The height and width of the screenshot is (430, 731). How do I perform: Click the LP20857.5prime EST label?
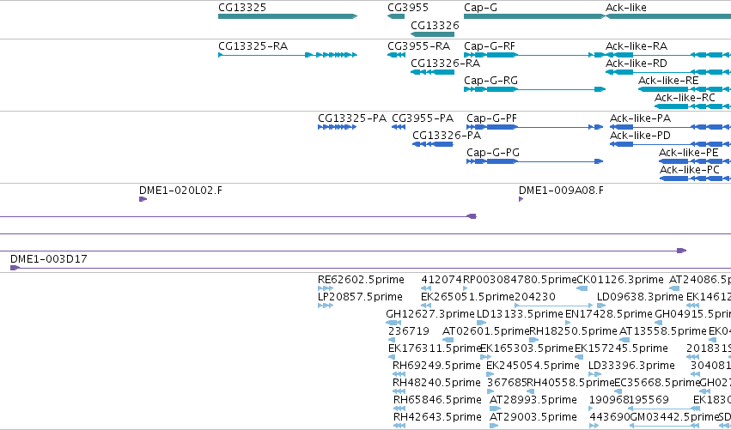pyautogui.click(x=361, y=297)
